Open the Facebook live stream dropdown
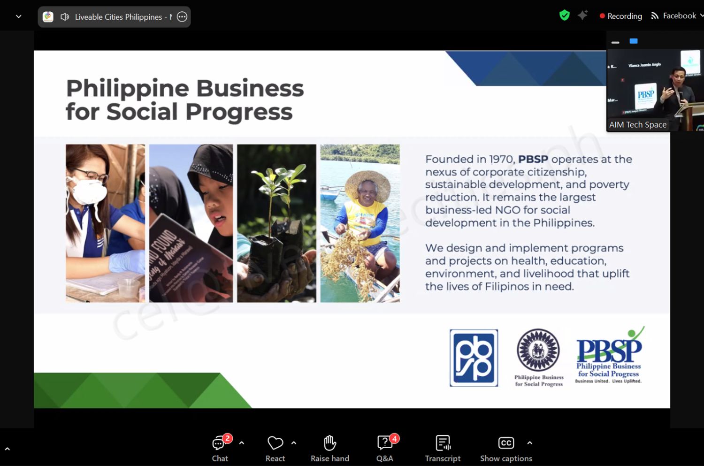Screen dimensions: 704x466 (702, 15)
